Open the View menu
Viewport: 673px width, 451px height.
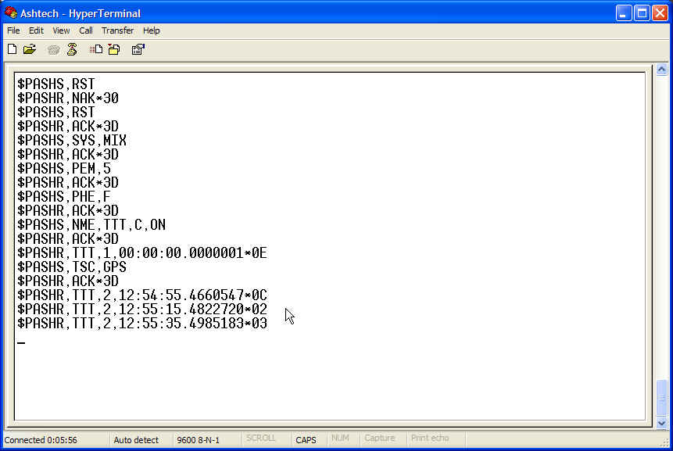pos(61,30)
